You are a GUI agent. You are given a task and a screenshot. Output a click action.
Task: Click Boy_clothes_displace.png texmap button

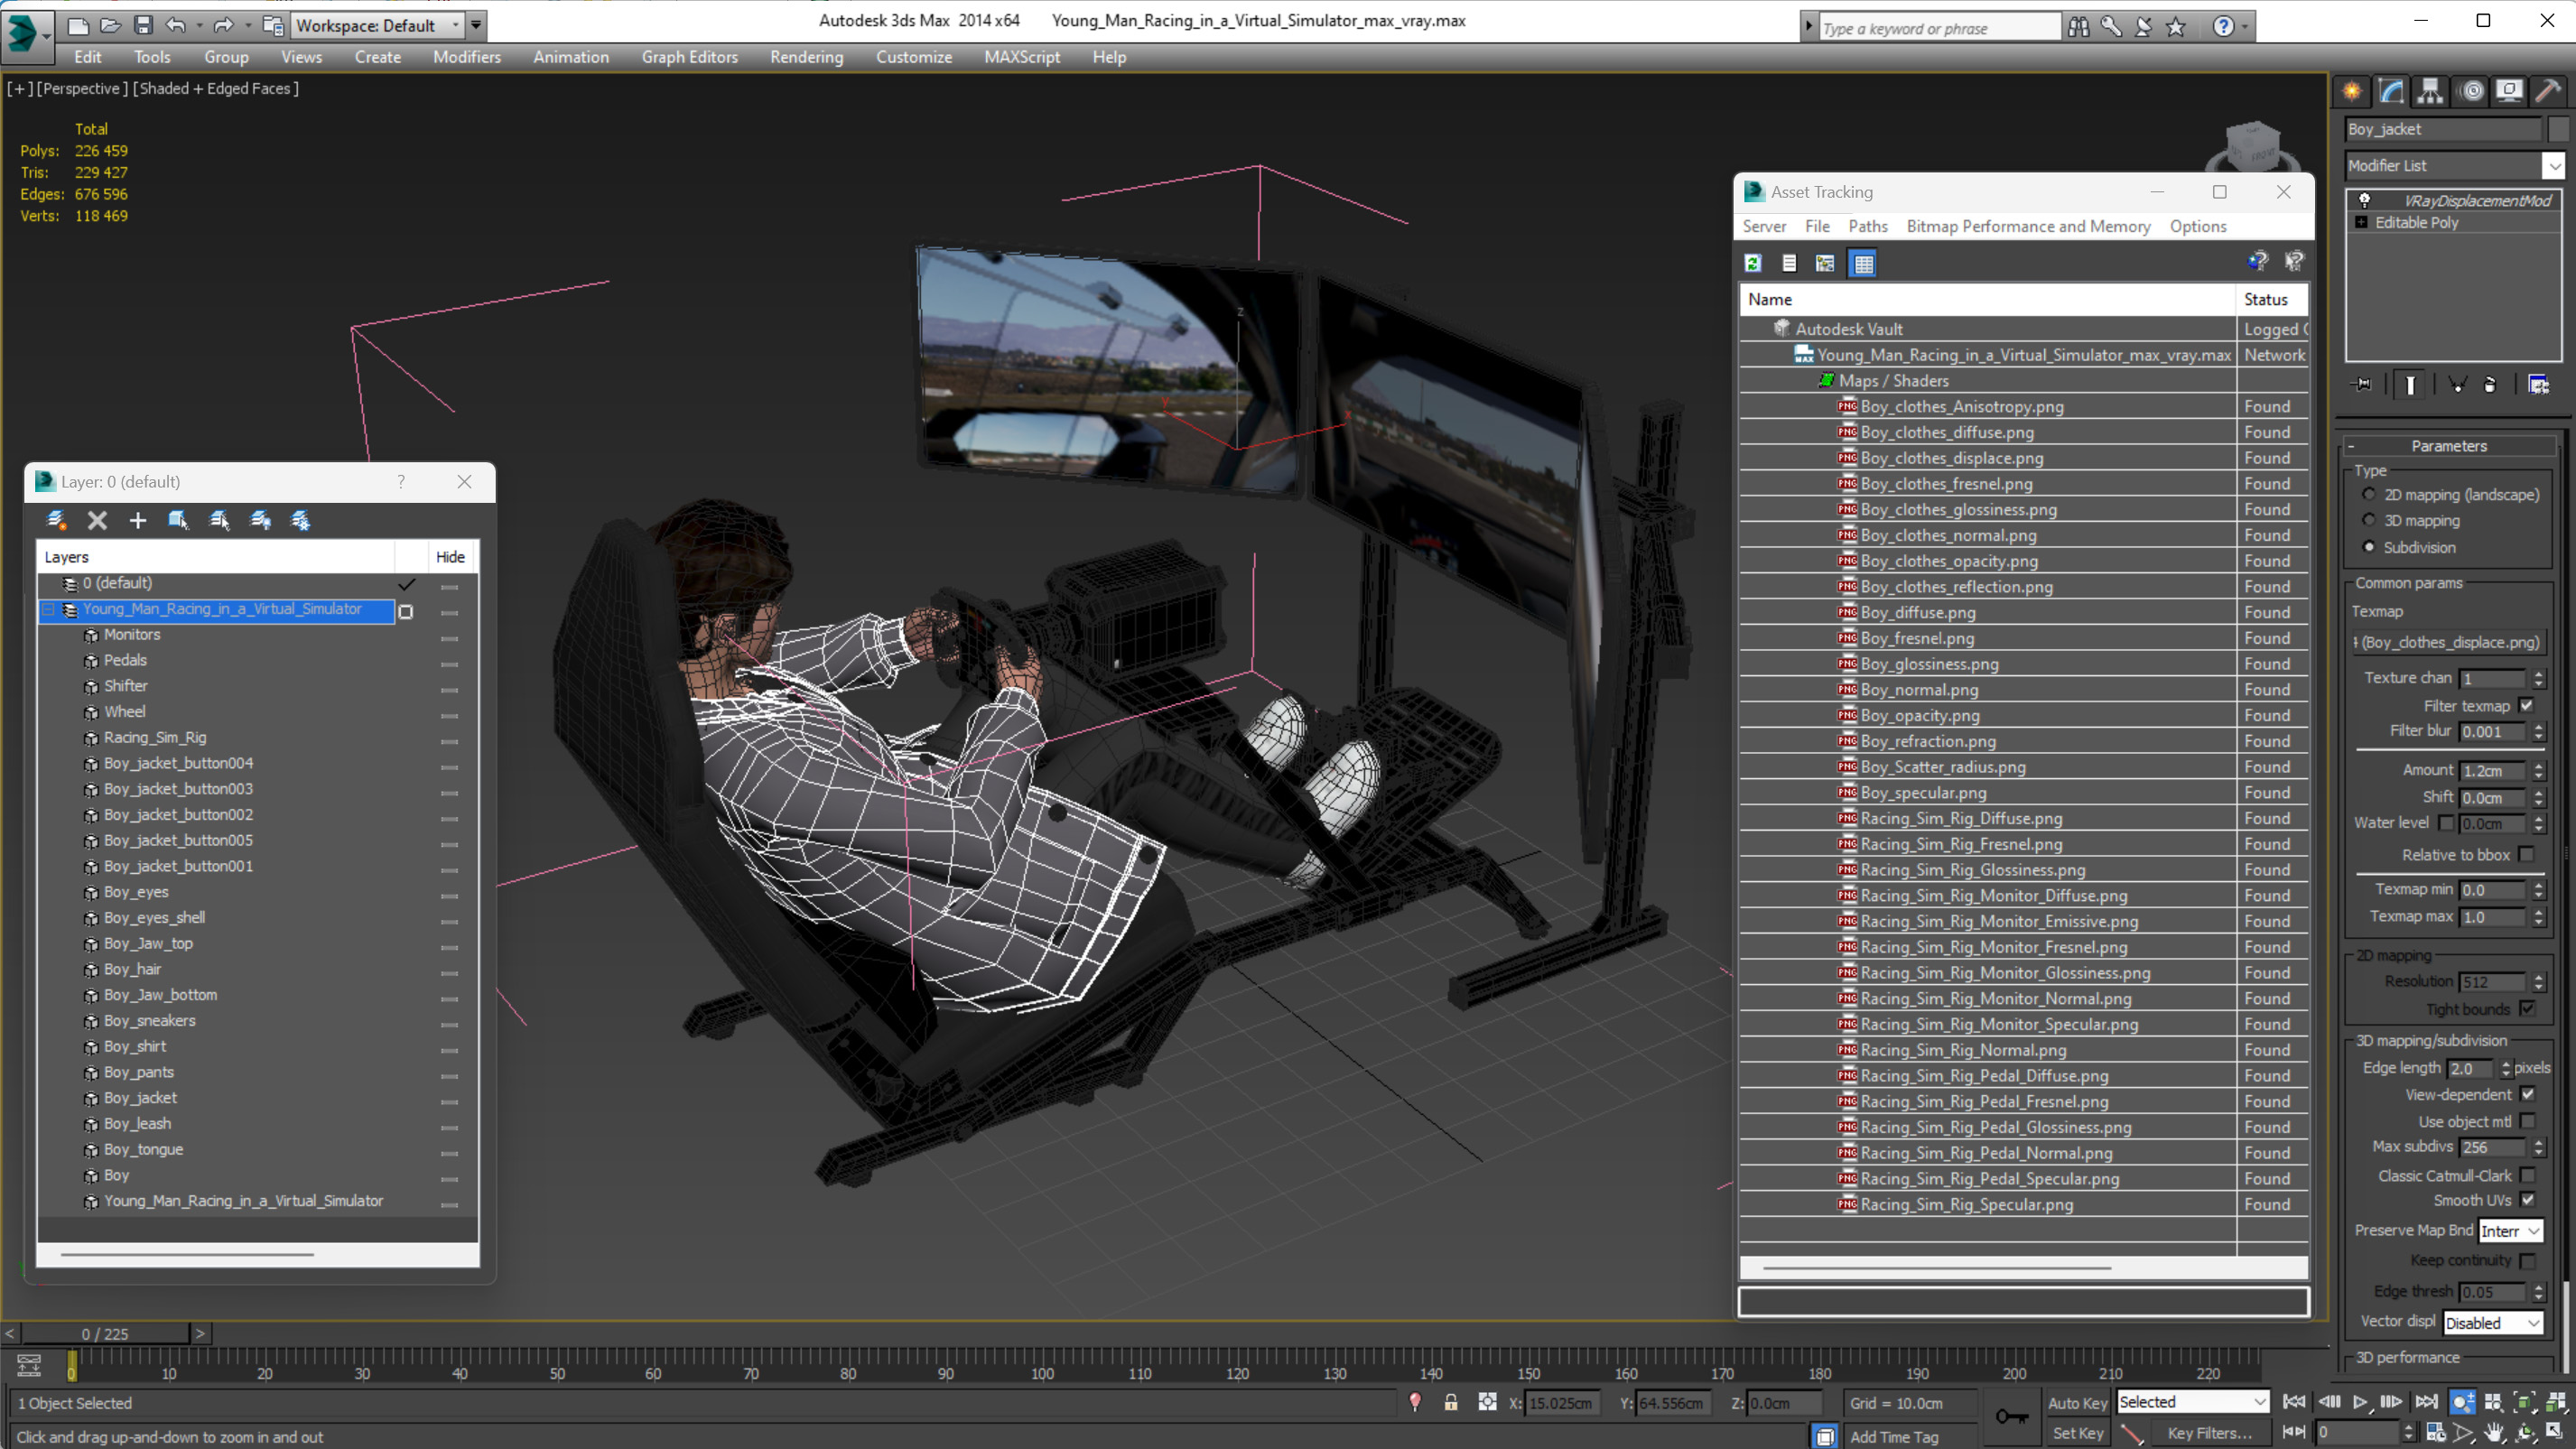pos(2449,642)
